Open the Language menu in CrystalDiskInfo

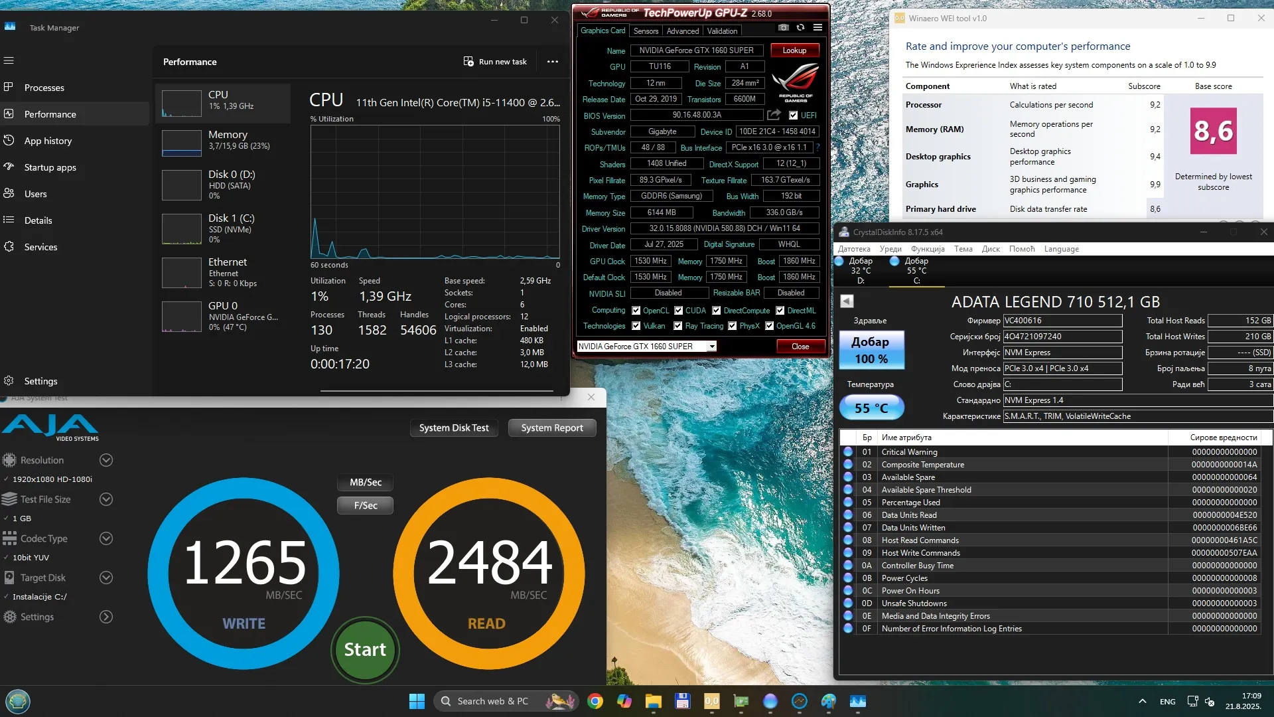point(1061,249)
